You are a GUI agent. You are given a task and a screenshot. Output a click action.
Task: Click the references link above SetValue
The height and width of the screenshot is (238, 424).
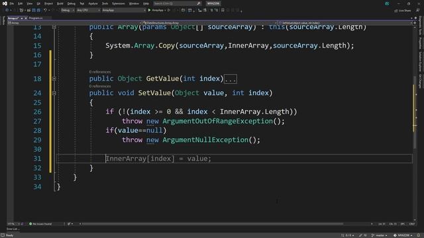click(x=100, y=87)
